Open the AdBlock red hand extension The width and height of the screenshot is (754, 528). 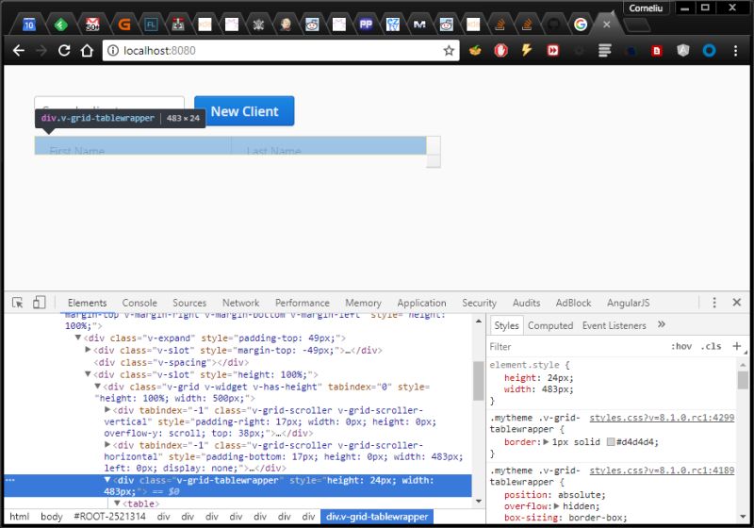(501, 51)
